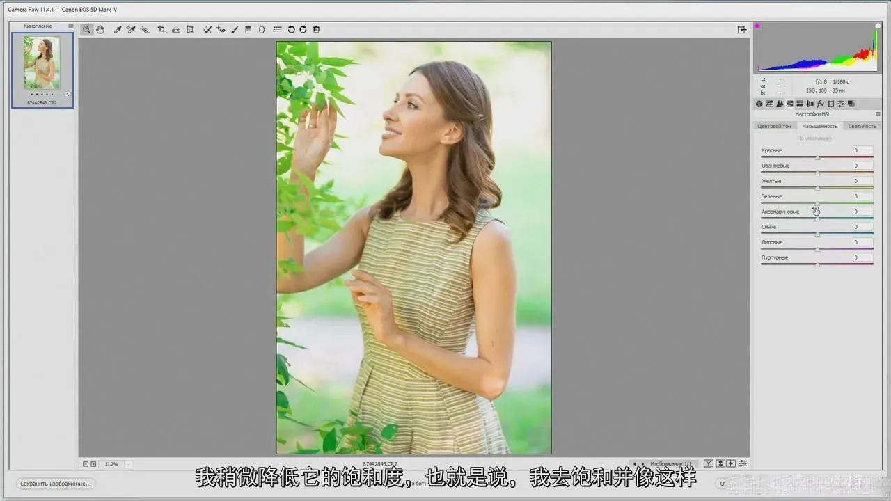This screenshot has height=501, width=891.
Task: Click the trash delete icon
Action: pyautogui.click(x=316, y=30)
